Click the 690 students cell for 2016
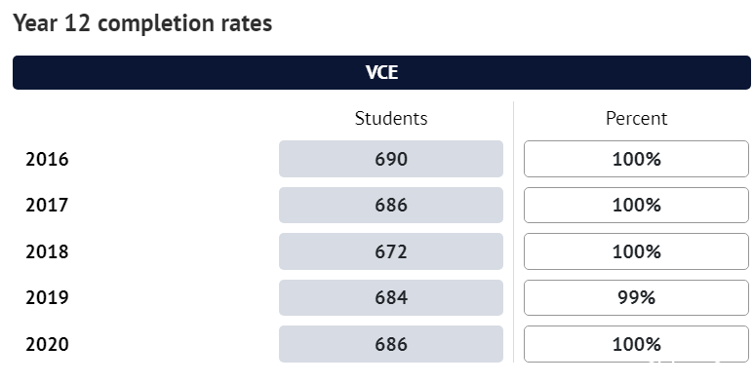This screenshot has width=753, height=383. (x=391, y=159)
